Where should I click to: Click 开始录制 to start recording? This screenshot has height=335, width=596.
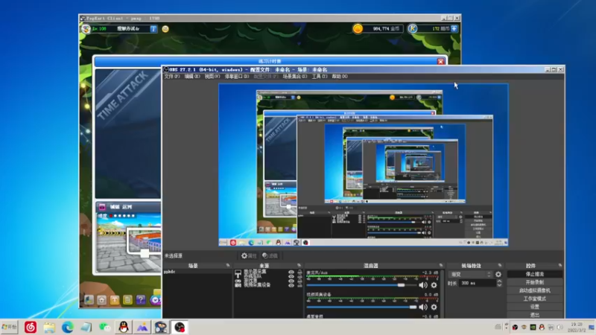point(534,282)
